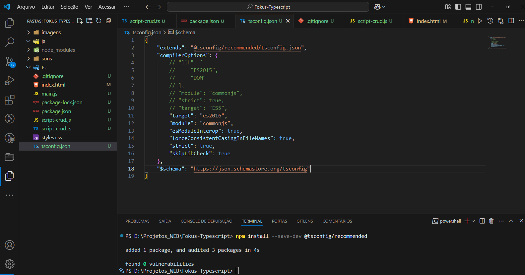Open the PROBLEMAS panel tab
Viewport: 525px width, 275px height.
(x=137, y=221)
